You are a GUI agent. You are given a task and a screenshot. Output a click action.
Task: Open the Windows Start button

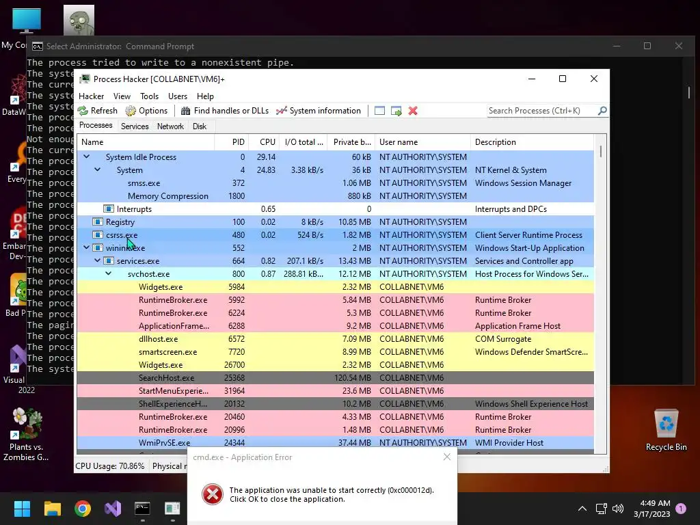[x=22, y=508]
